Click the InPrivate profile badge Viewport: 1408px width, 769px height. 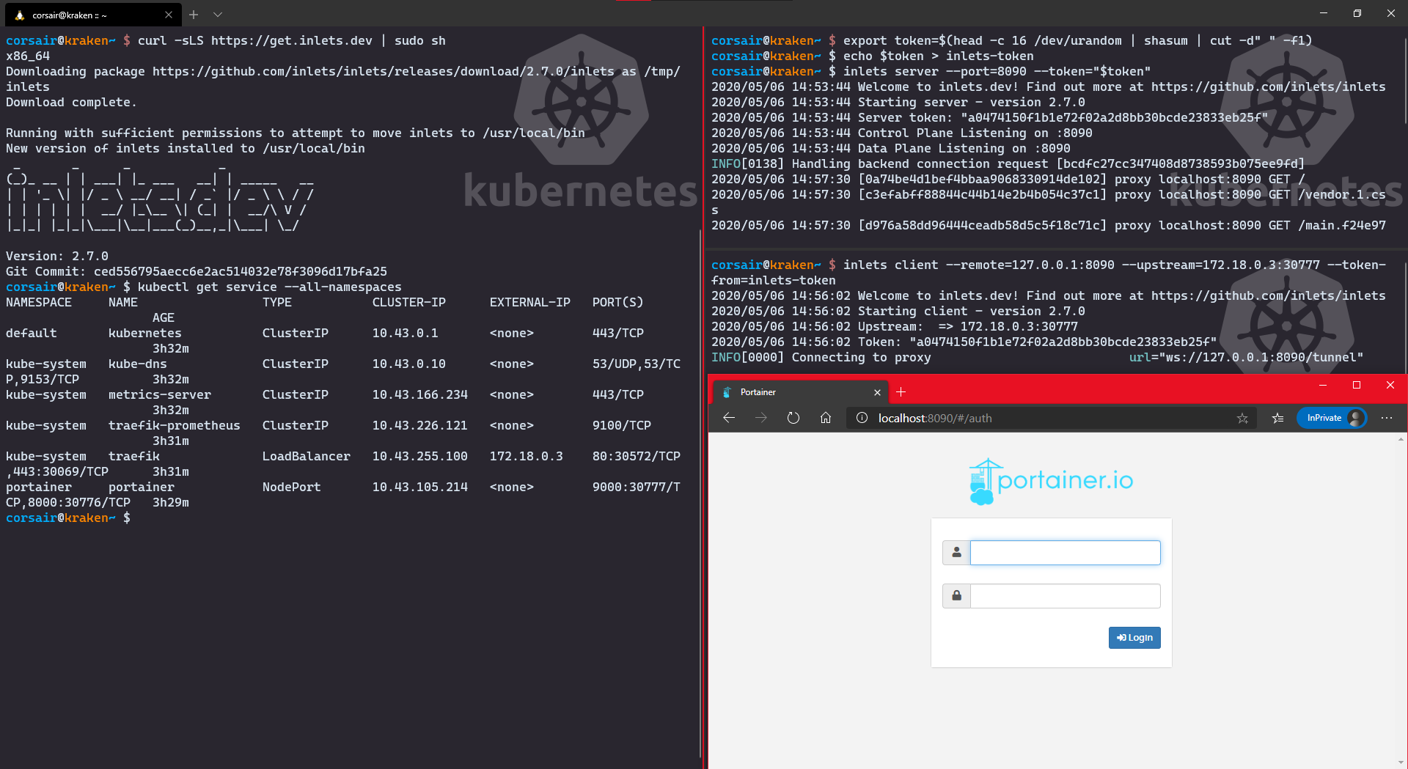[1332, 418]
